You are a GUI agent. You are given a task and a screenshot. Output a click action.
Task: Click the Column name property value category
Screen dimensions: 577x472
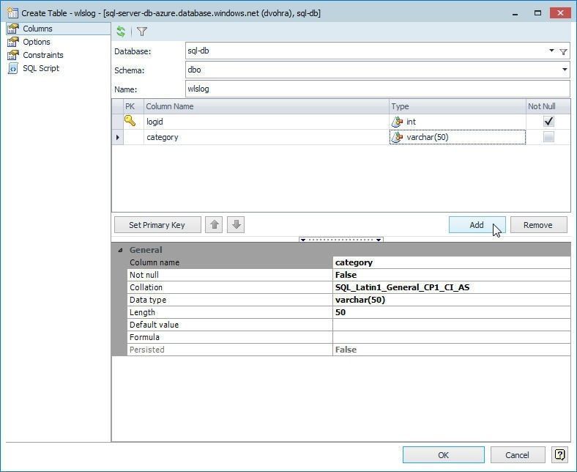(452, 262)
